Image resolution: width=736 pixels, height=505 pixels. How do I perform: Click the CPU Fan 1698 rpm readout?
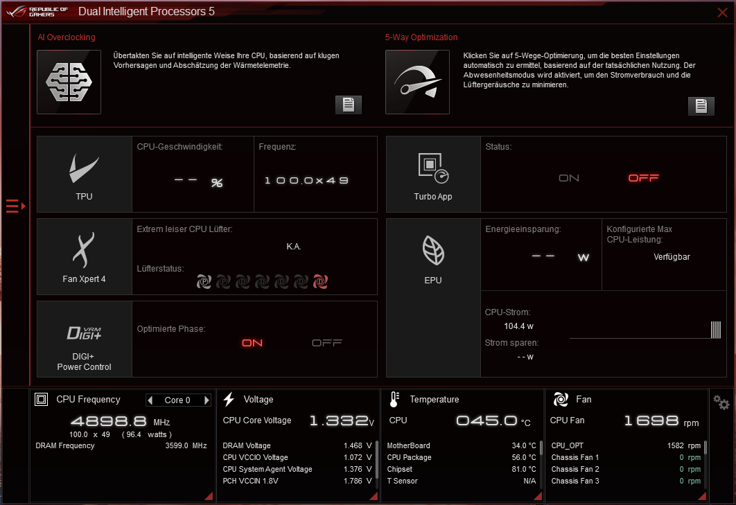(661, 420)
